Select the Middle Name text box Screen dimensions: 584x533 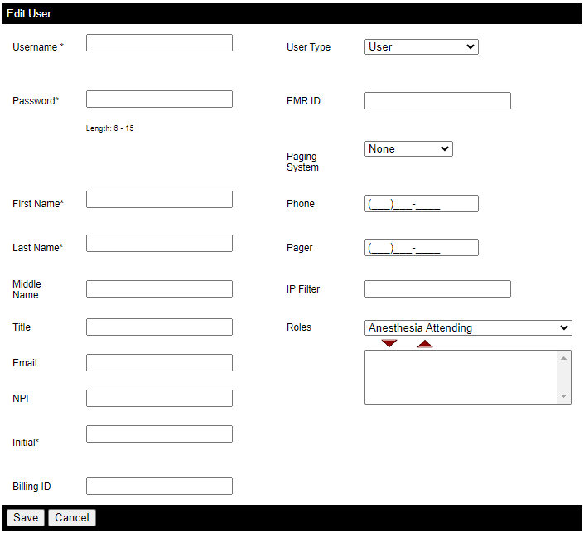[x=159, y=288]
